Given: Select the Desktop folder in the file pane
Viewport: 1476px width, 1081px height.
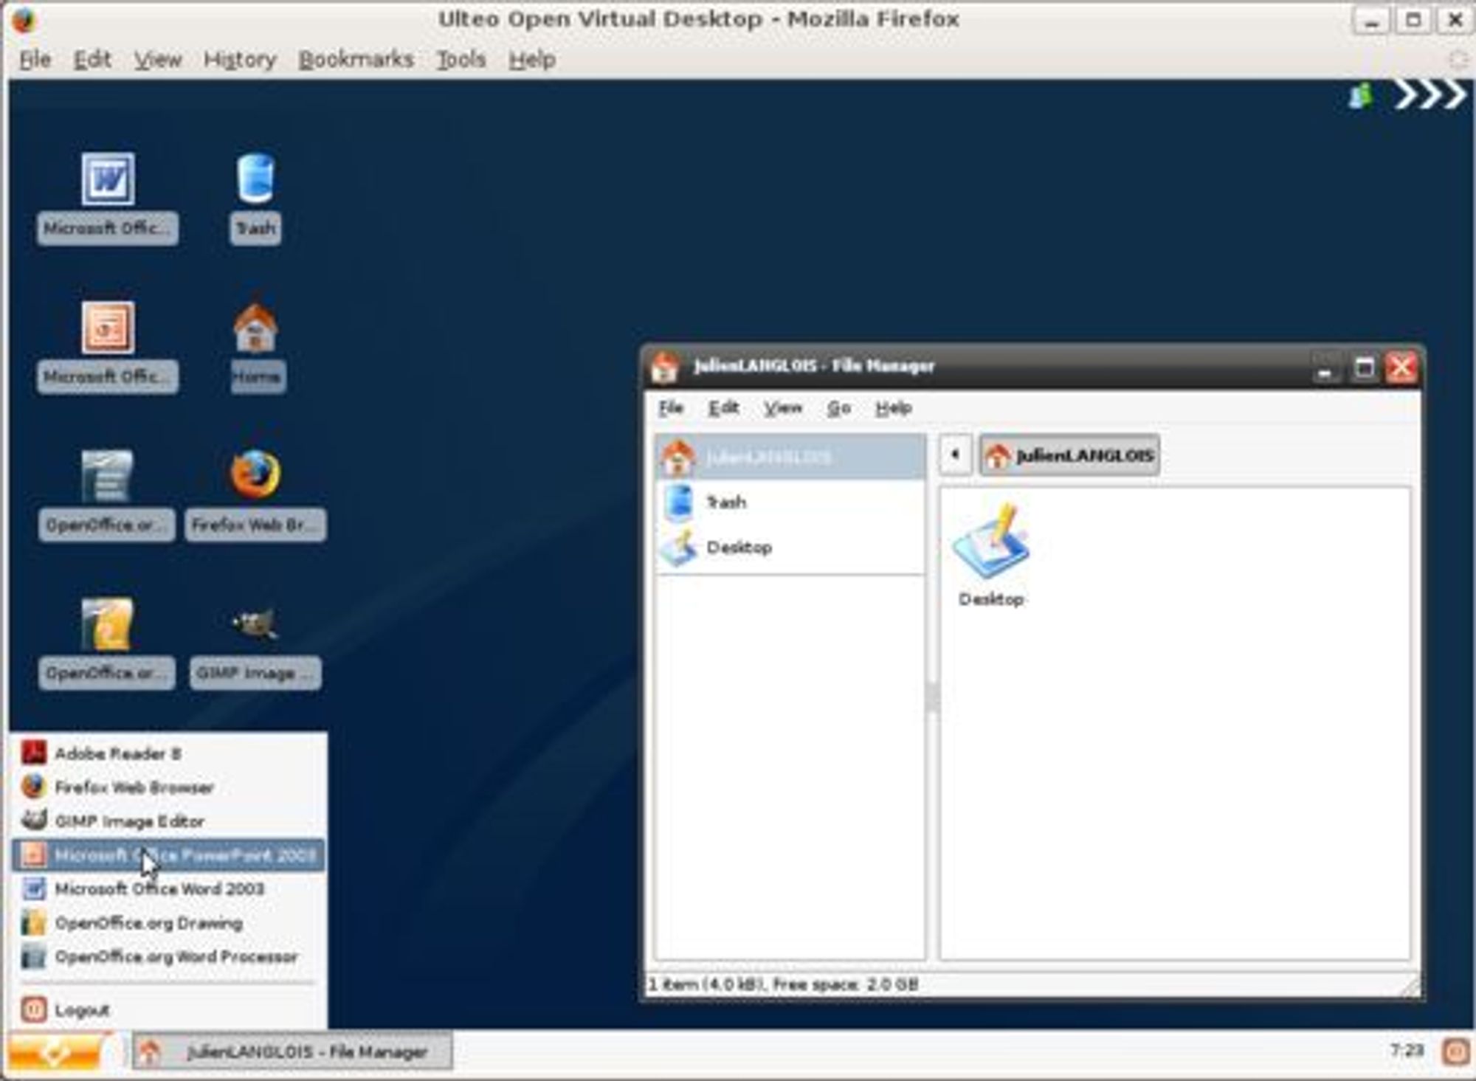Looking at the screenshot, I should point(990,555).
